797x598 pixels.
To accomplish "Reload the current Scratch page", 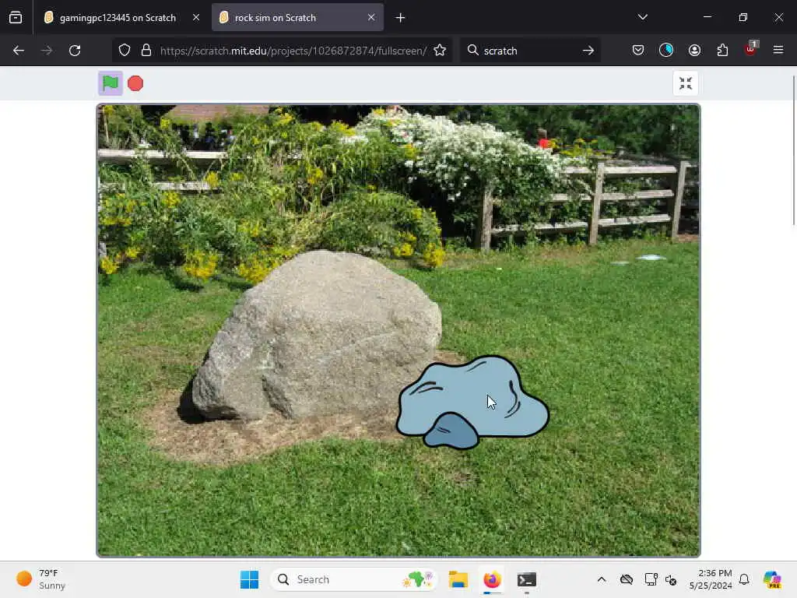I will pos(75,51).
